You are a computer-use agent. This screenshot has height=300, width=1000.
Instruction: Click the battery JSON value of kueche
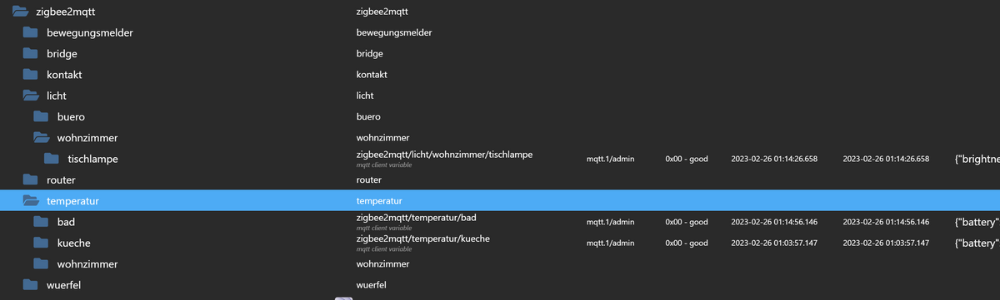click(x=976, y=243)
